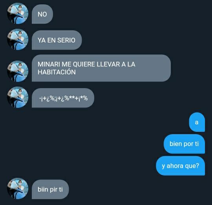
Task: Tap the 'biin pir ti' reply bubble
Action: tap(50, 189)
